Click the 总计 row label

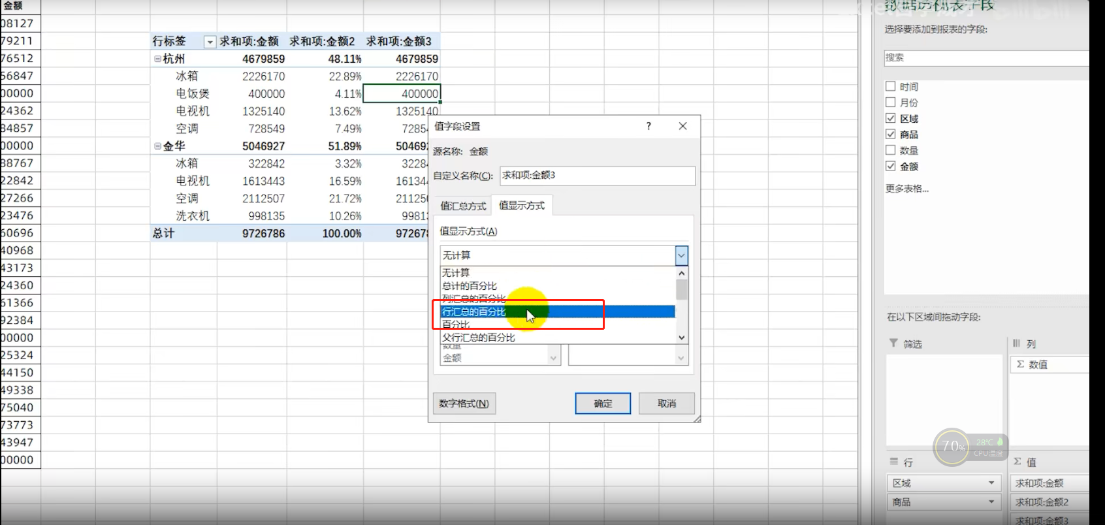coord(163,233)
